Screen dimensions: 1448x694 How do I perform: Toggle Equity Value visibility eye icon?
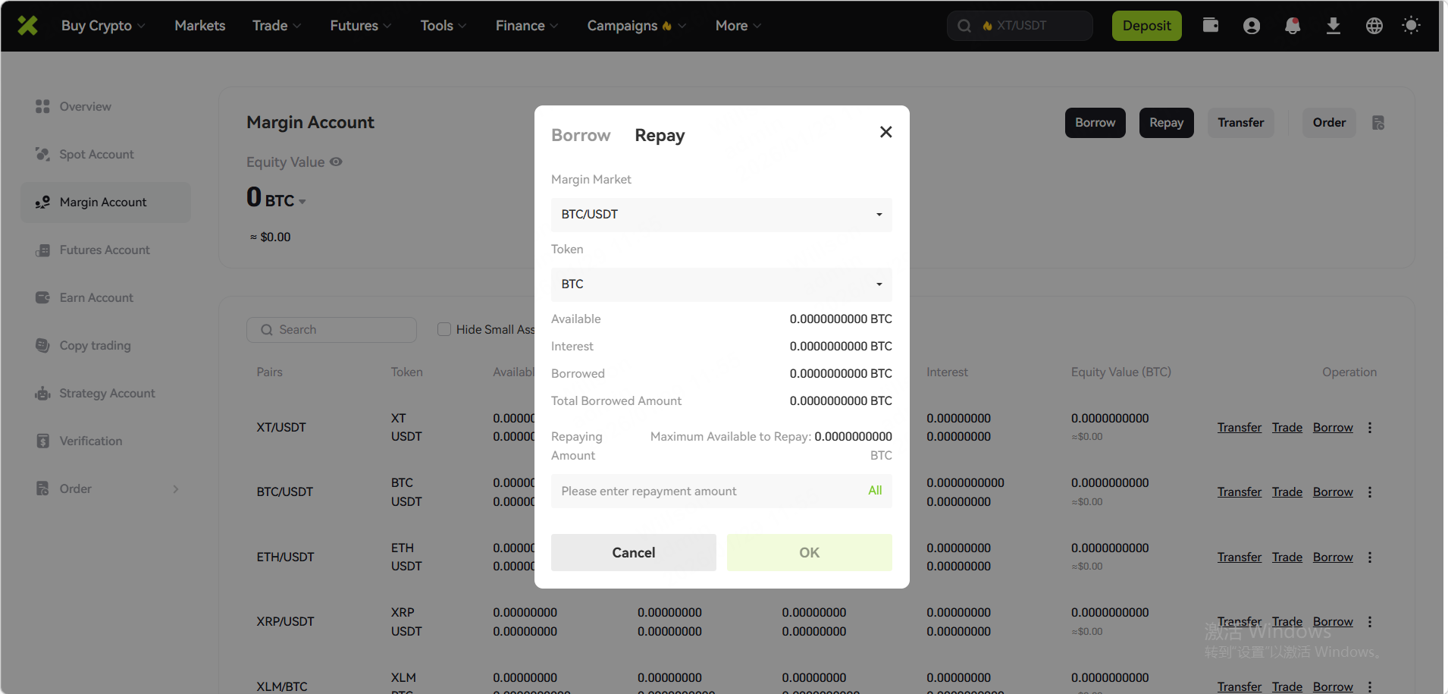point(336,162)
